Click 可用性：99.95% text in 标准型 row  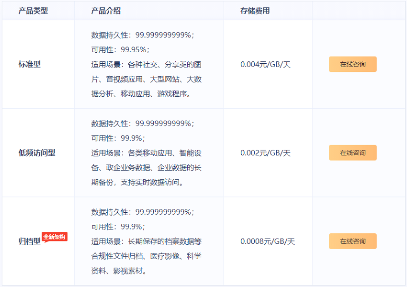121,50
